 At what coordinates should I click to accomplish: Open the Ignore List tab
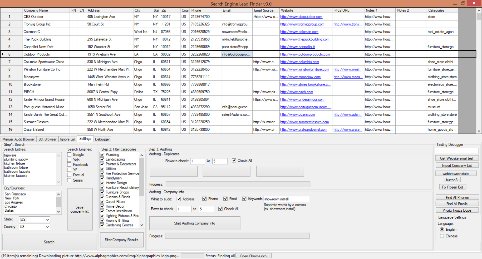[68, 139]
